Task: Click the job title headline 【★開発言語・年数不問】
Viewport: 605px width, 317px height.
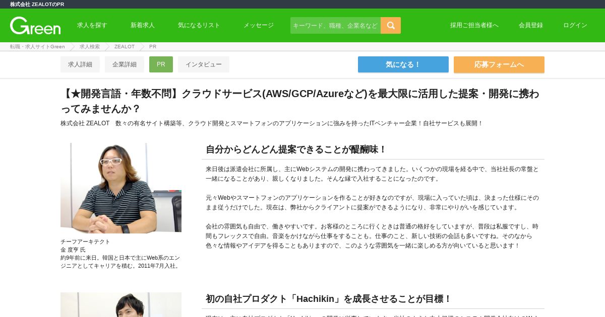Action: pyautogui.click(x=300, y=101)
